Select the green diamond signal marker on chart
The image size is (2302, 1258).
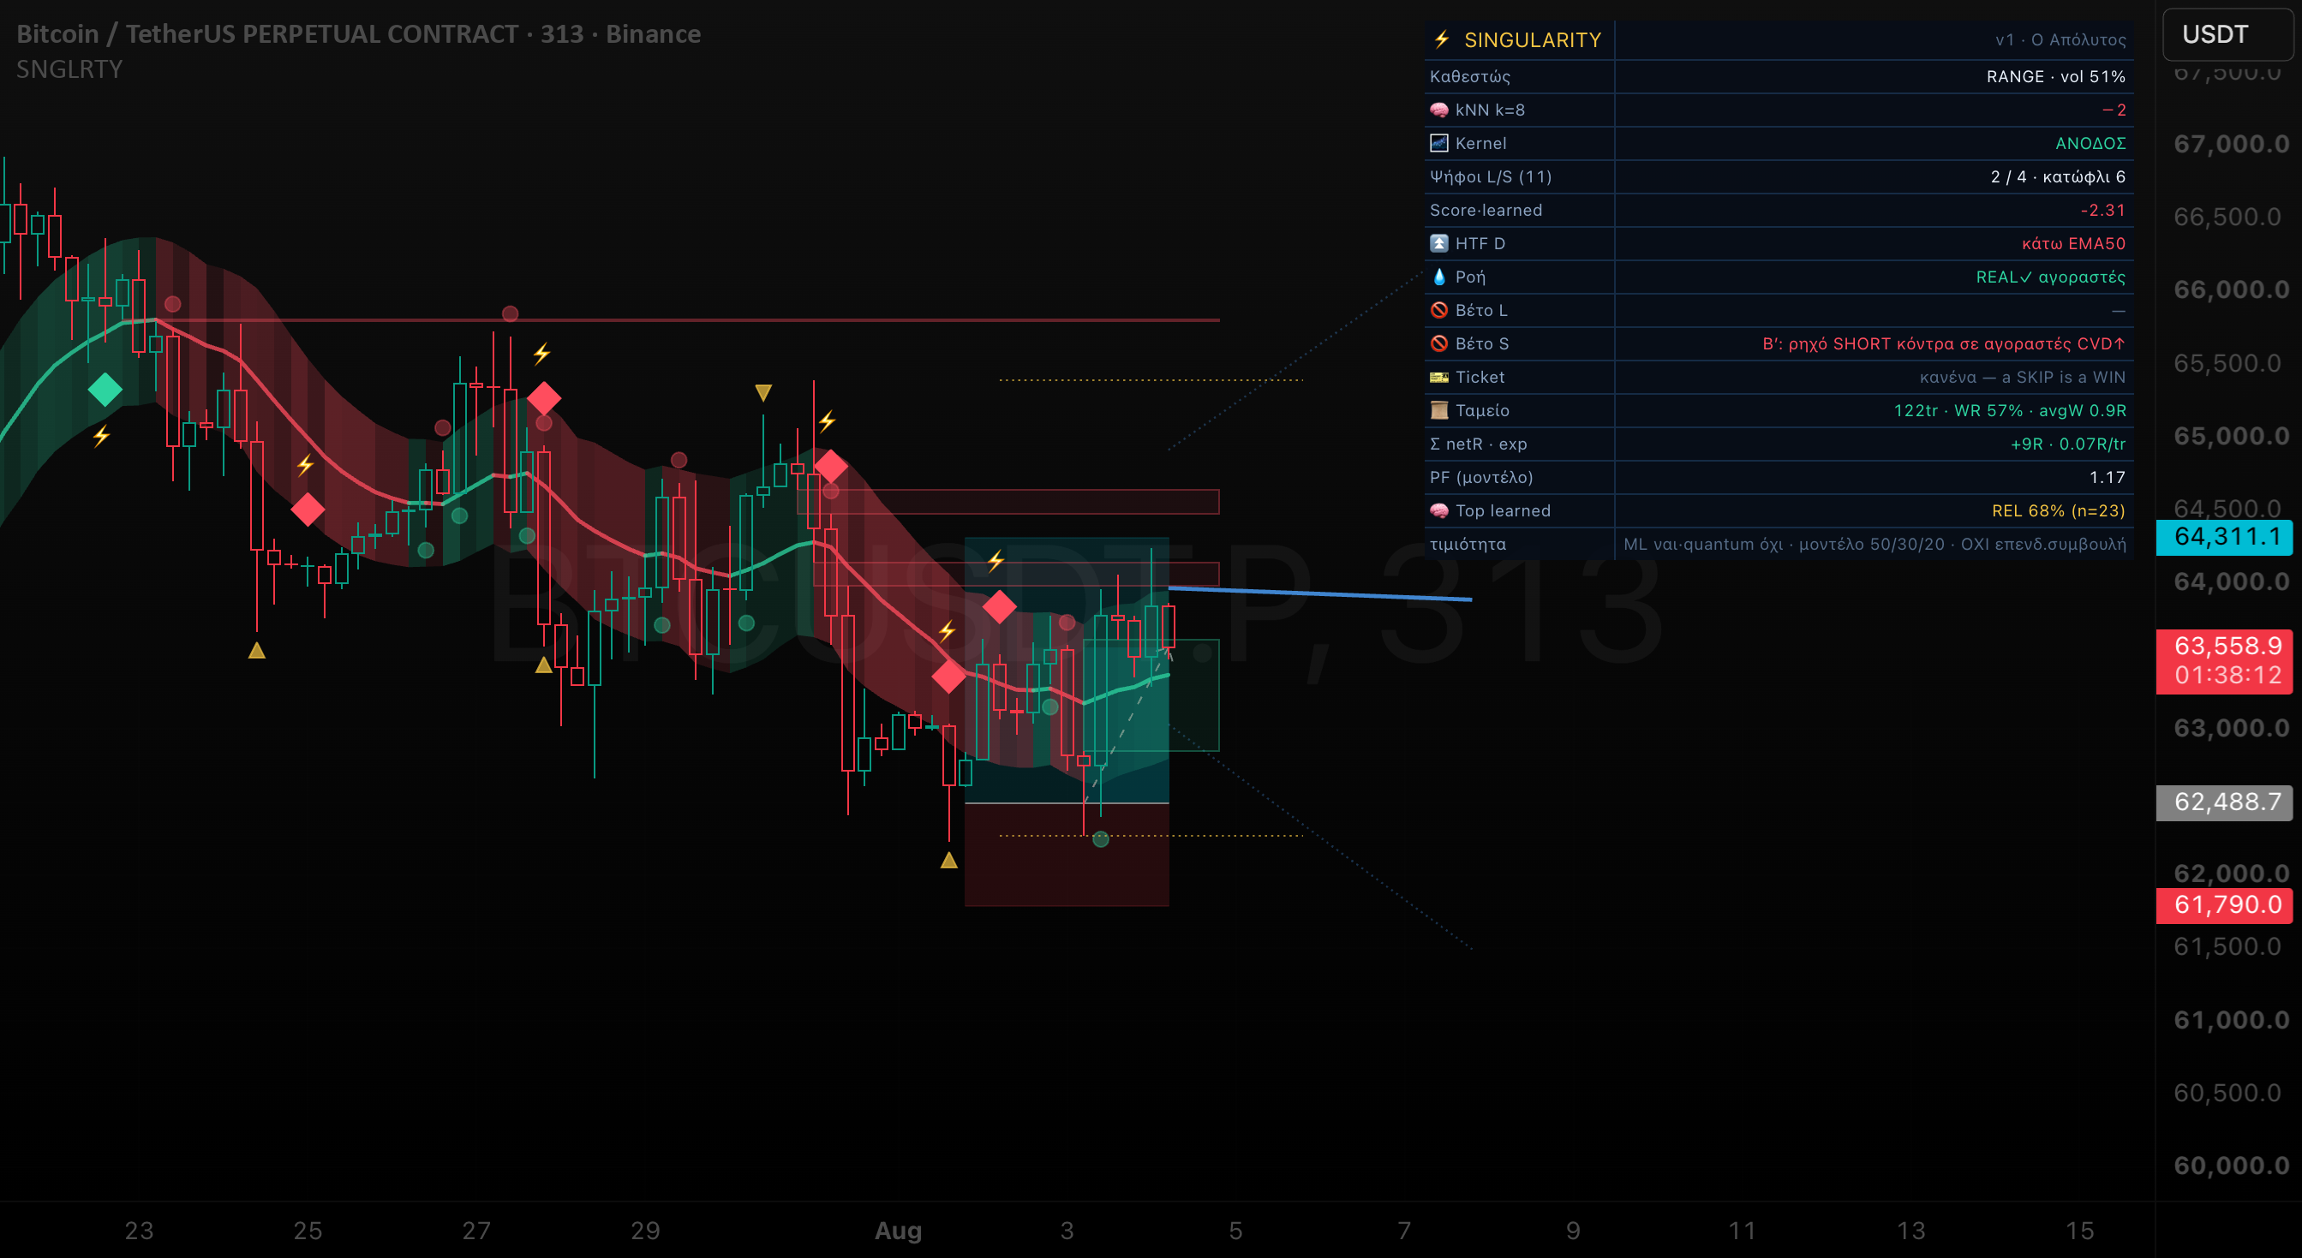tap(105, 390)
